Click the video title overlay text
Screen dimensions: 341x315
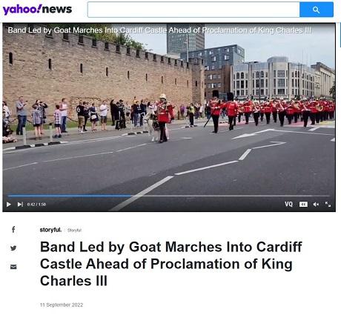[159, 30]
